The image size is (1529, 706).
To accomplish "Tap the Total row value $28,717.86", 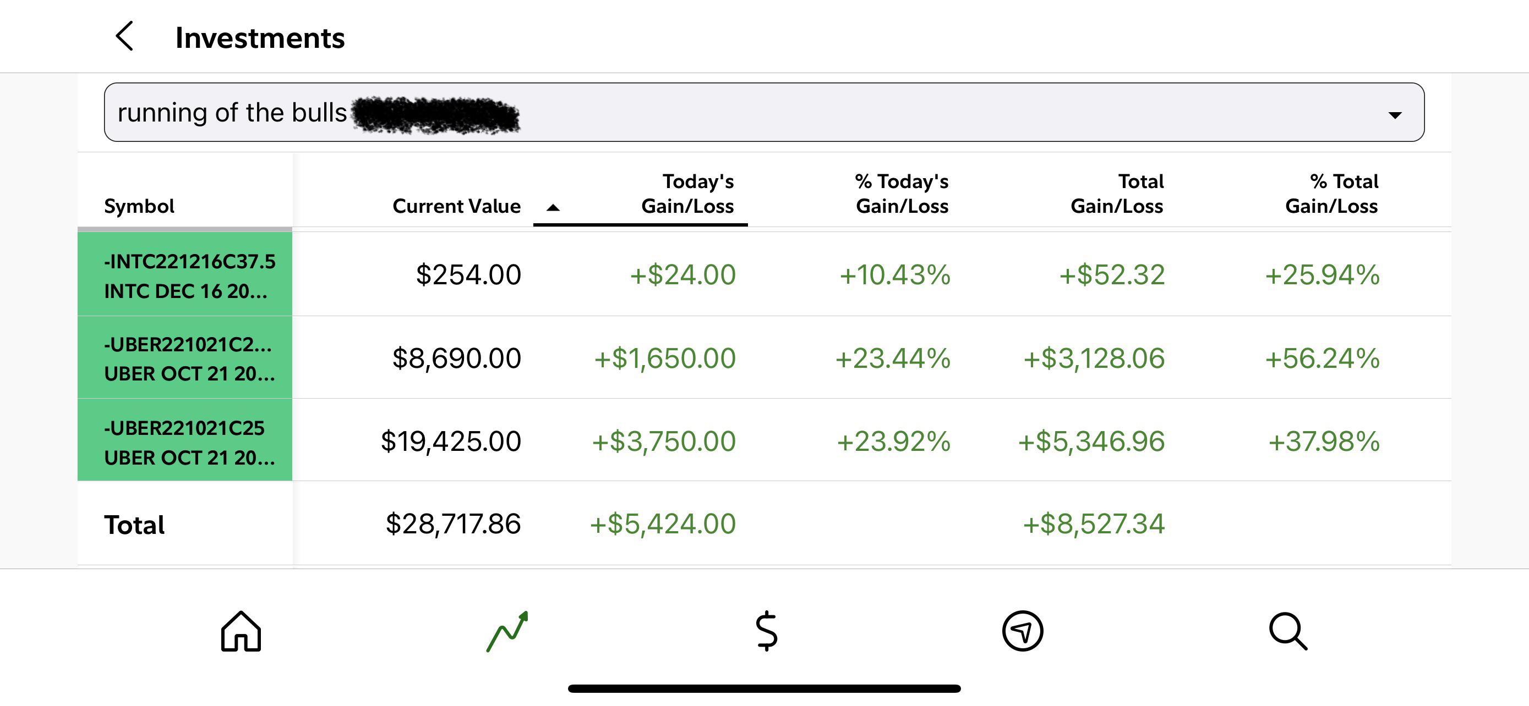I will pyautogui.click(x=453, y=523).
